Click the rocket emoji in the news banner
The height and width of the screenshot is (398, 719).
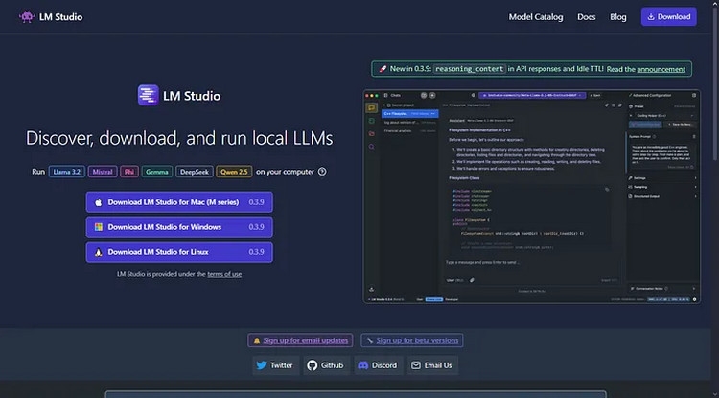coord(383,69)
